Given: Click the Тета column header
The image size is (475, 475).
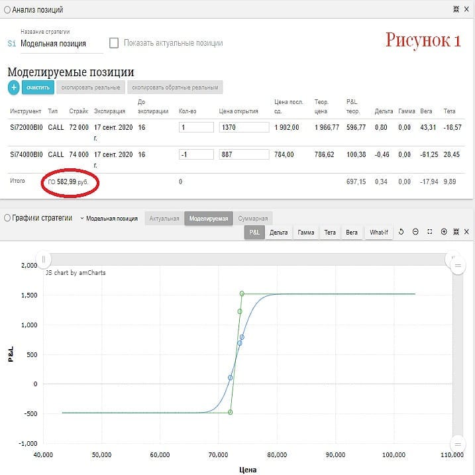Looking at the screenshot, I should (449, 111).
